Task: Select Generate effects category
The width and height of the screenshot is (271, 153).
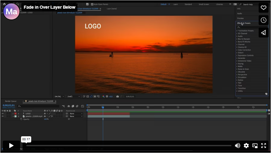Action: [241, 58]
